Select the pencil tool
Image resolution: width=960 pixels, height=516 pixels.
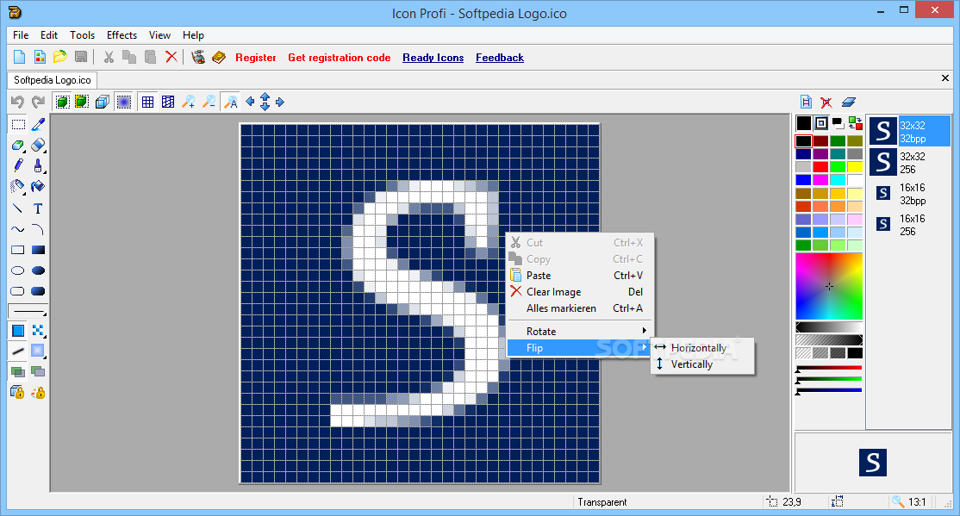point(18,165)
